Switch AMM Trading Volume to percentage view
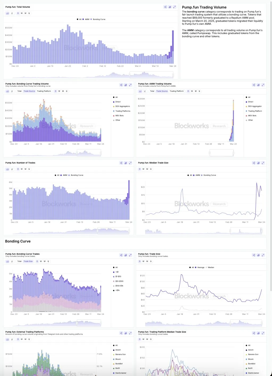The width and height of the screenshot is (272, 376). pyautogui.click(x=145, y=91)
